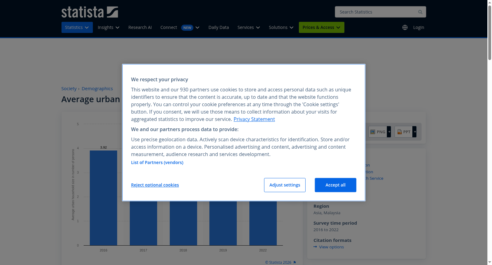This screenshot has width=492, height=265.
Task: Expand the Statistics dropdown menu
Action: pyautogui.click(x=77, y=27)
